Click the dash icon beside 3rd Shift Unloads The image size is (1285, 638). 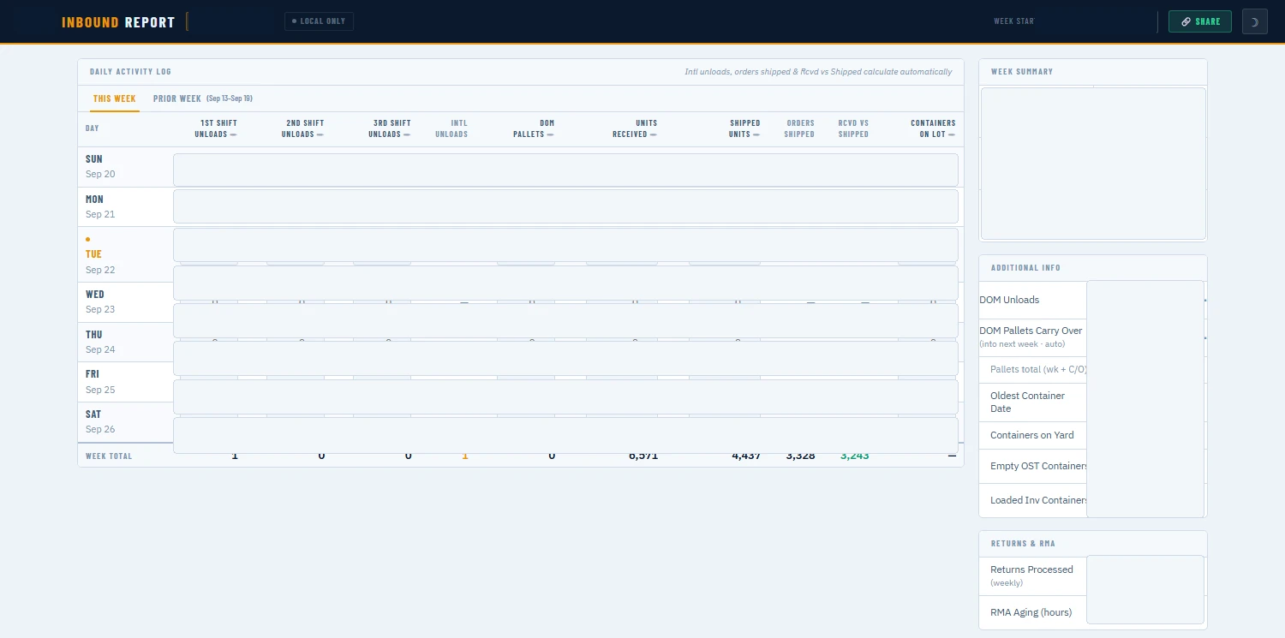point(407,134)
